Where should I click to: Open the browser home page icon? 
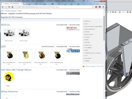(x=12, y=7)
